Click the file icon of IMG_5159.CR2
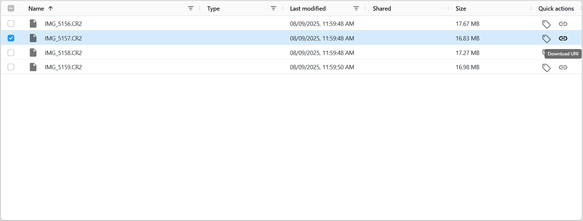This screenshot has width=583, height=221. [x=33, y=67]
